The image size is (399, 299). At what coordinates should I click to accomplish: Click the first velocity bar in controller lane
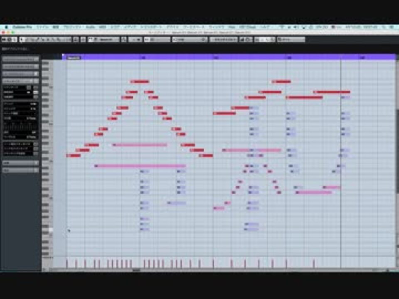(x=67, y=263)
